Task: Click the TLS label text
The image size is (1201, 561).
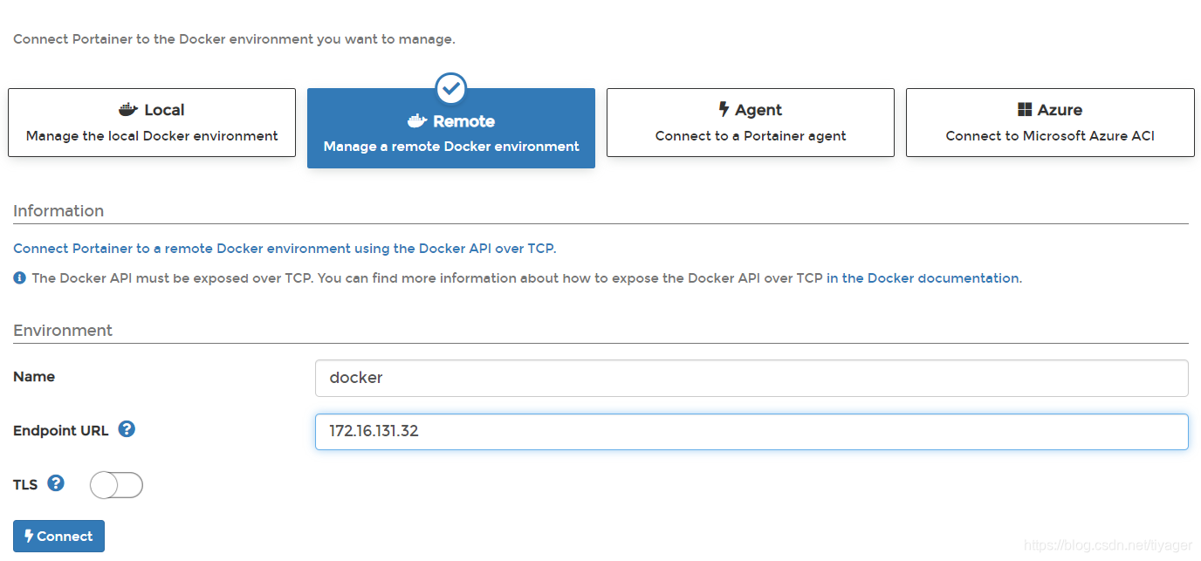Action: (x=25, y=484)
